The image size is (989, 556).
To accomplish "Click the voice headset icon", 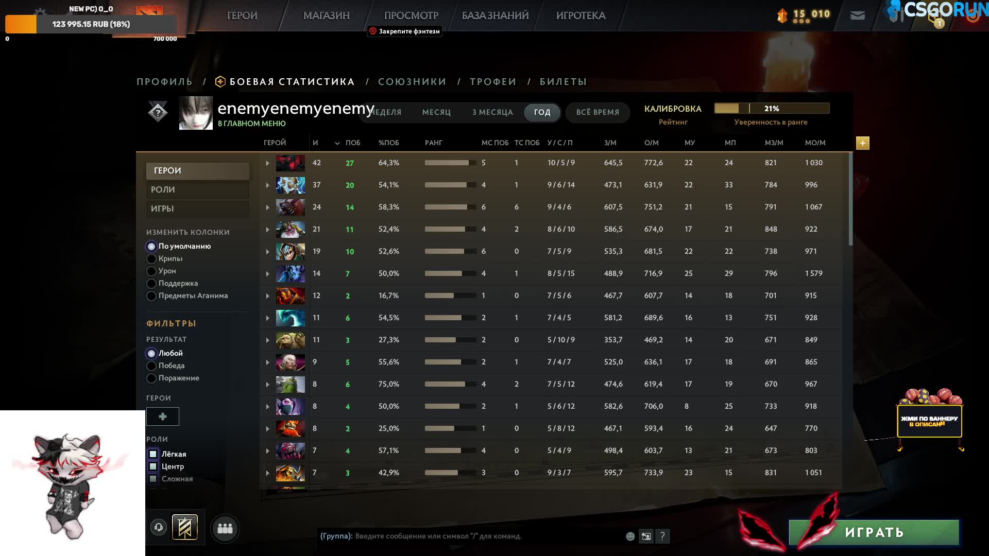I will [159, 527].
